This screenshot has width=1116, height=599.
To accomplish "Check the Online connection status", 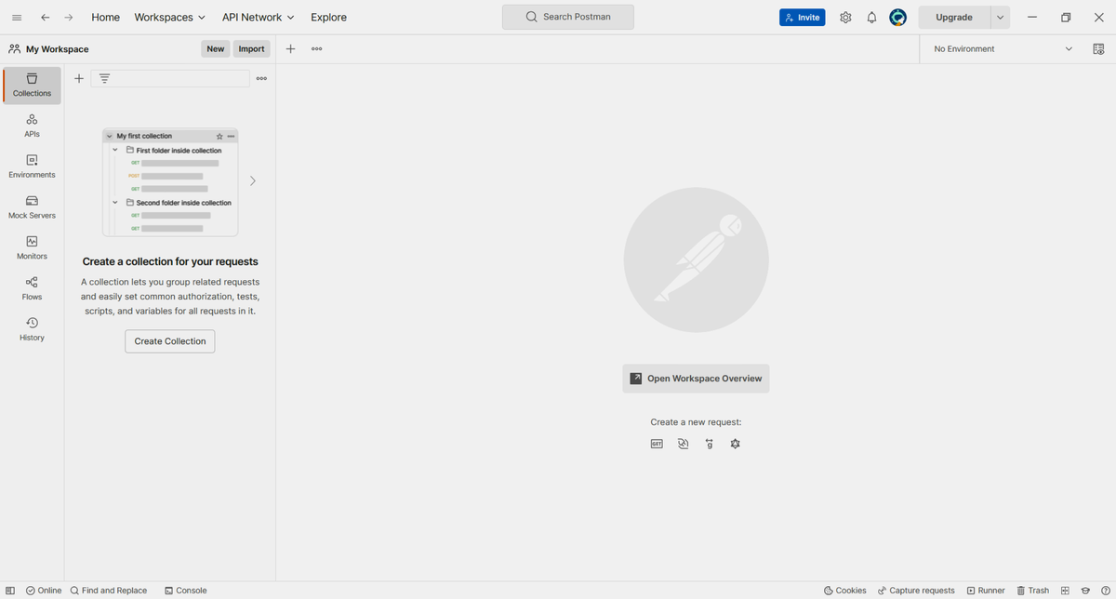I will pyautogui.click(x=44, y=591).
